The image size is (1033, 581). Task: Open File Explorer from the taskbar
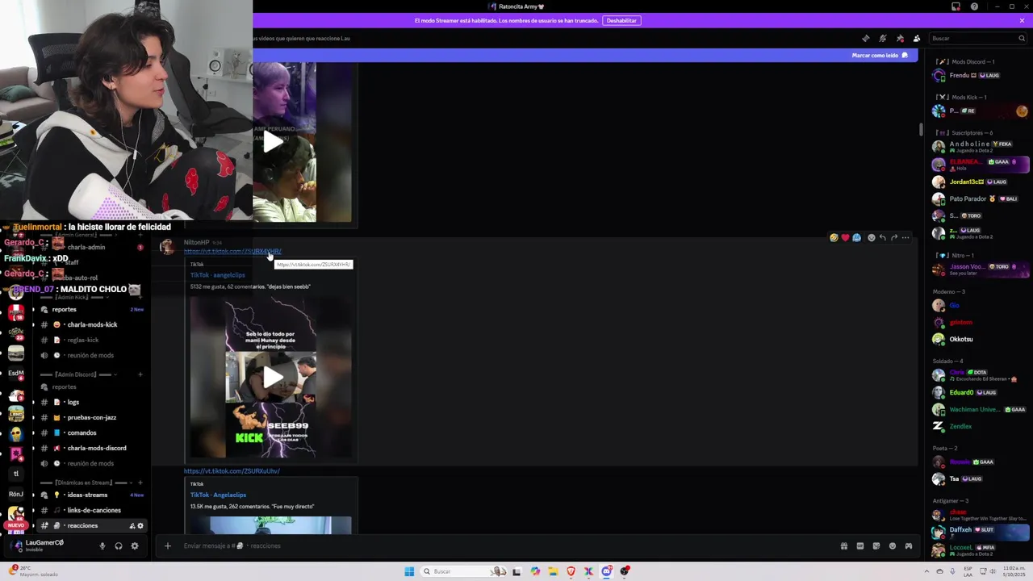(553, 571)
